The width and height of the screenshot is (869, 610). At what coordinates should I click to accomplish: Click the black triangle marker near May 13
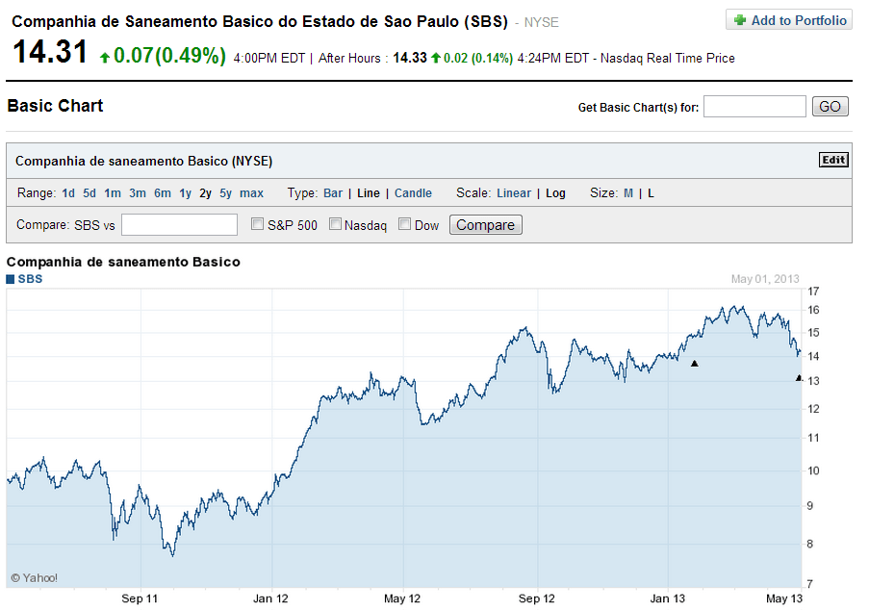799,378
